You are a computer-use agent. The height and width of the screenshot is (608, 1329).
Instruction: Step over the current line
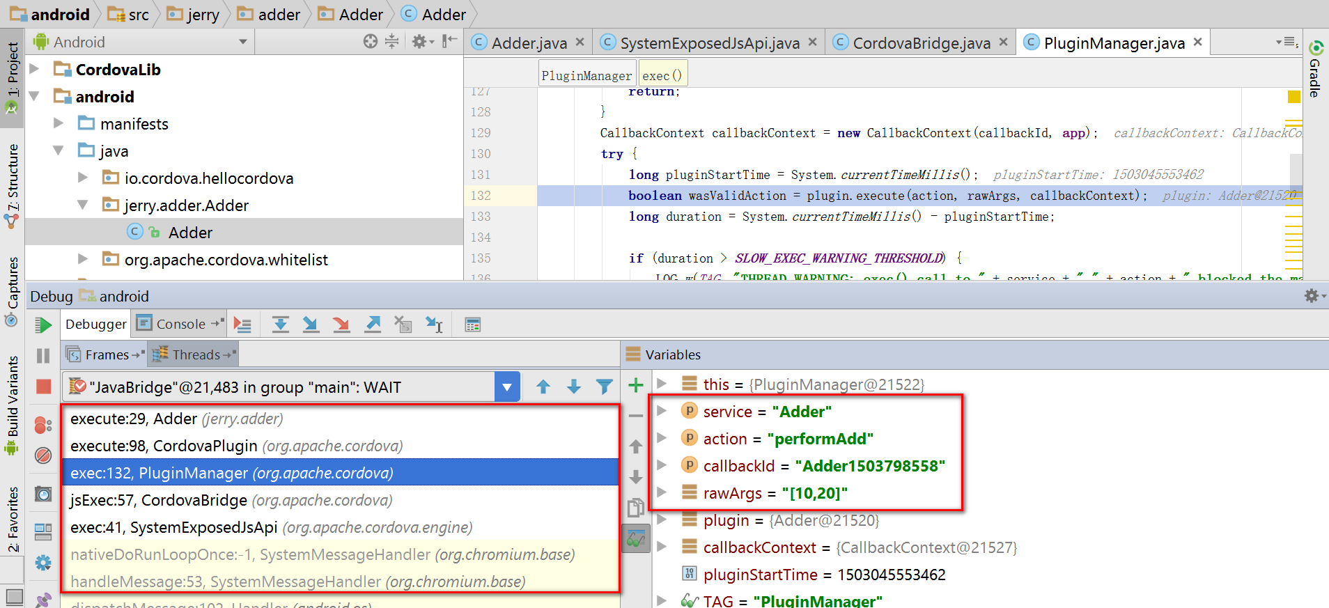(x=281, y=325)
